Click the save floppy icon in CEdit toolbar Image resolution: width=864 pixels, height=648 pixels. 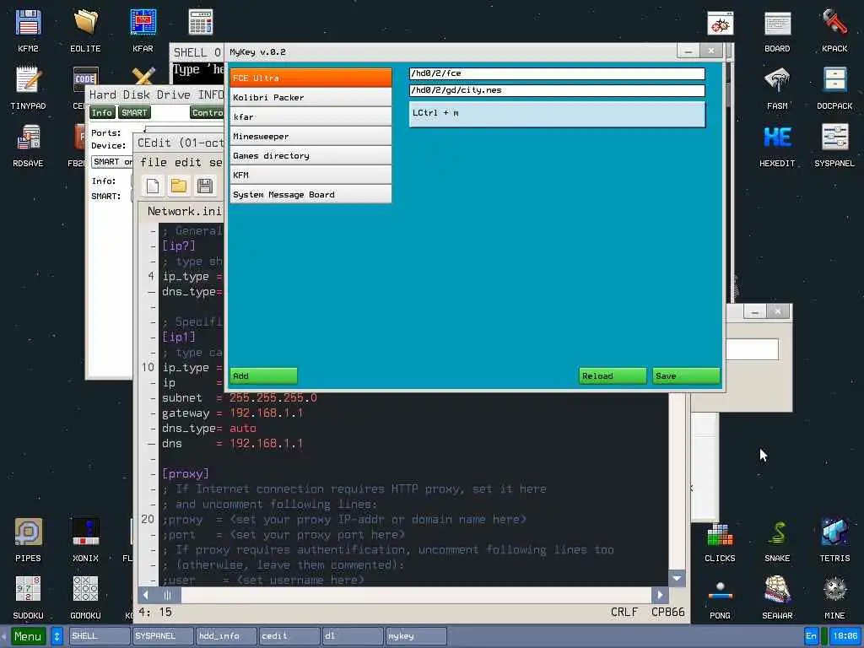coord(205,186)
